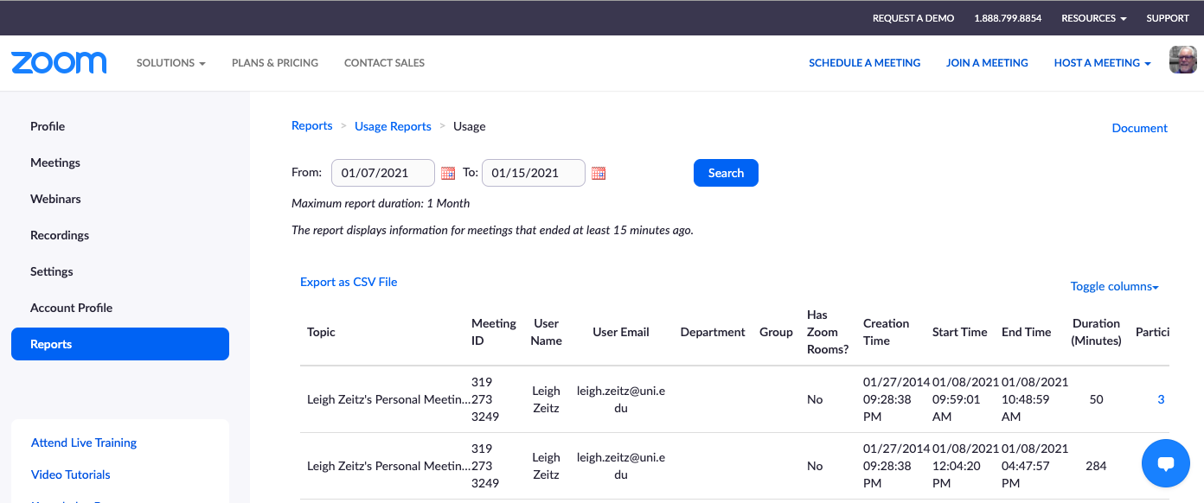Click the Creation Time column header
Viewport: 1204px width, 503px height.
click(x=887, y=332)
